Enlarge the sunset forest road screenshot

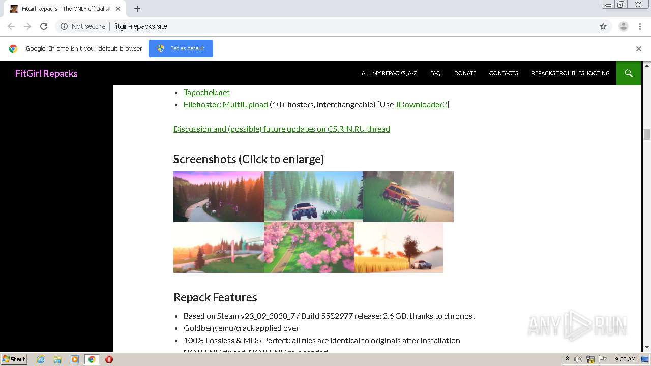(219, 197)
